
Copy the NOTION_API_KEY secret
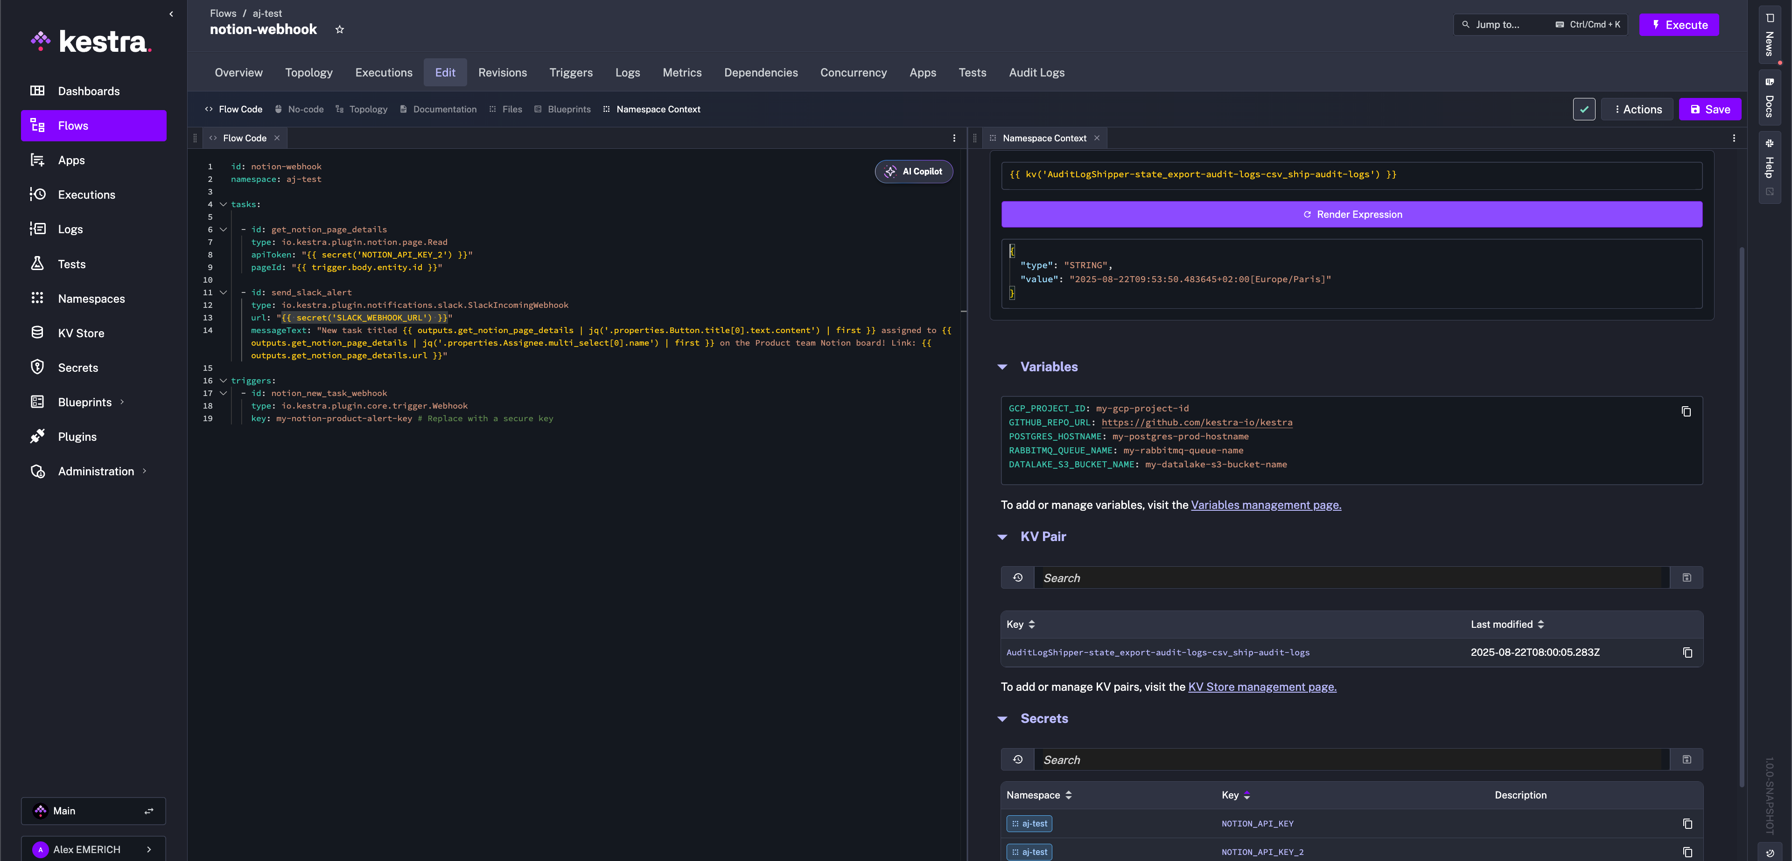click(x=1687, y=823)
